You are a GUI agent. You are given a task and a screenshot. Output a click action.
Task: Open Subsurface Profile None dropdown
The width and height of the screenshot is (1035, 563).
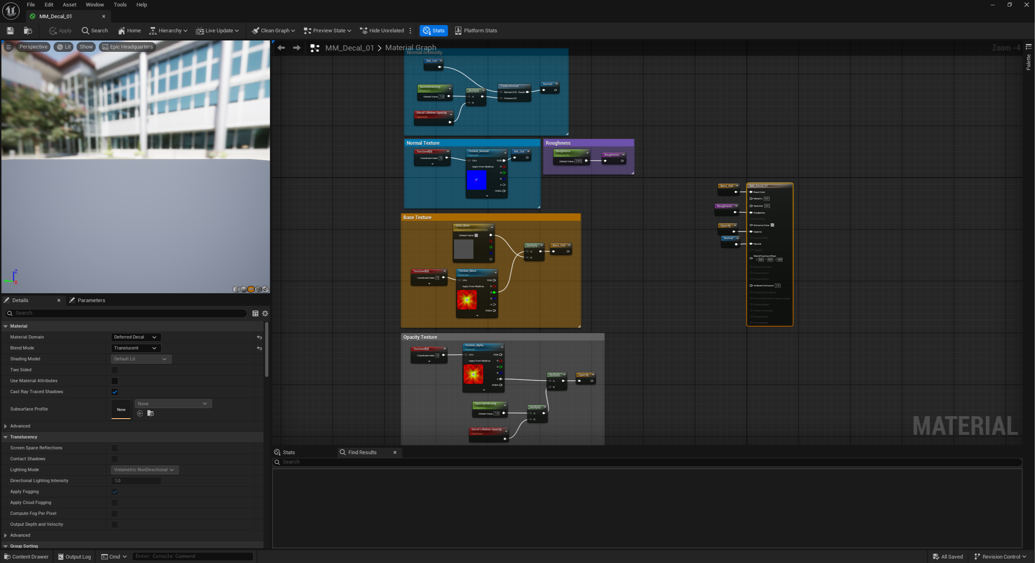click(173, 404)
